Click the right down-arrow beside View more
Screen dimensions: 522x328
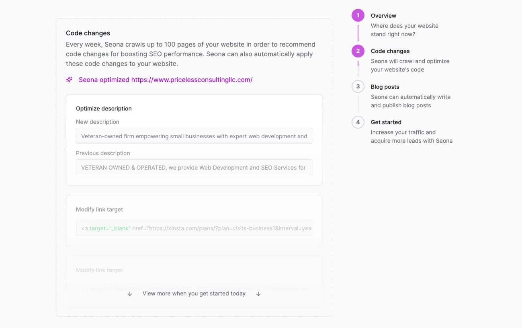[258, 294]
